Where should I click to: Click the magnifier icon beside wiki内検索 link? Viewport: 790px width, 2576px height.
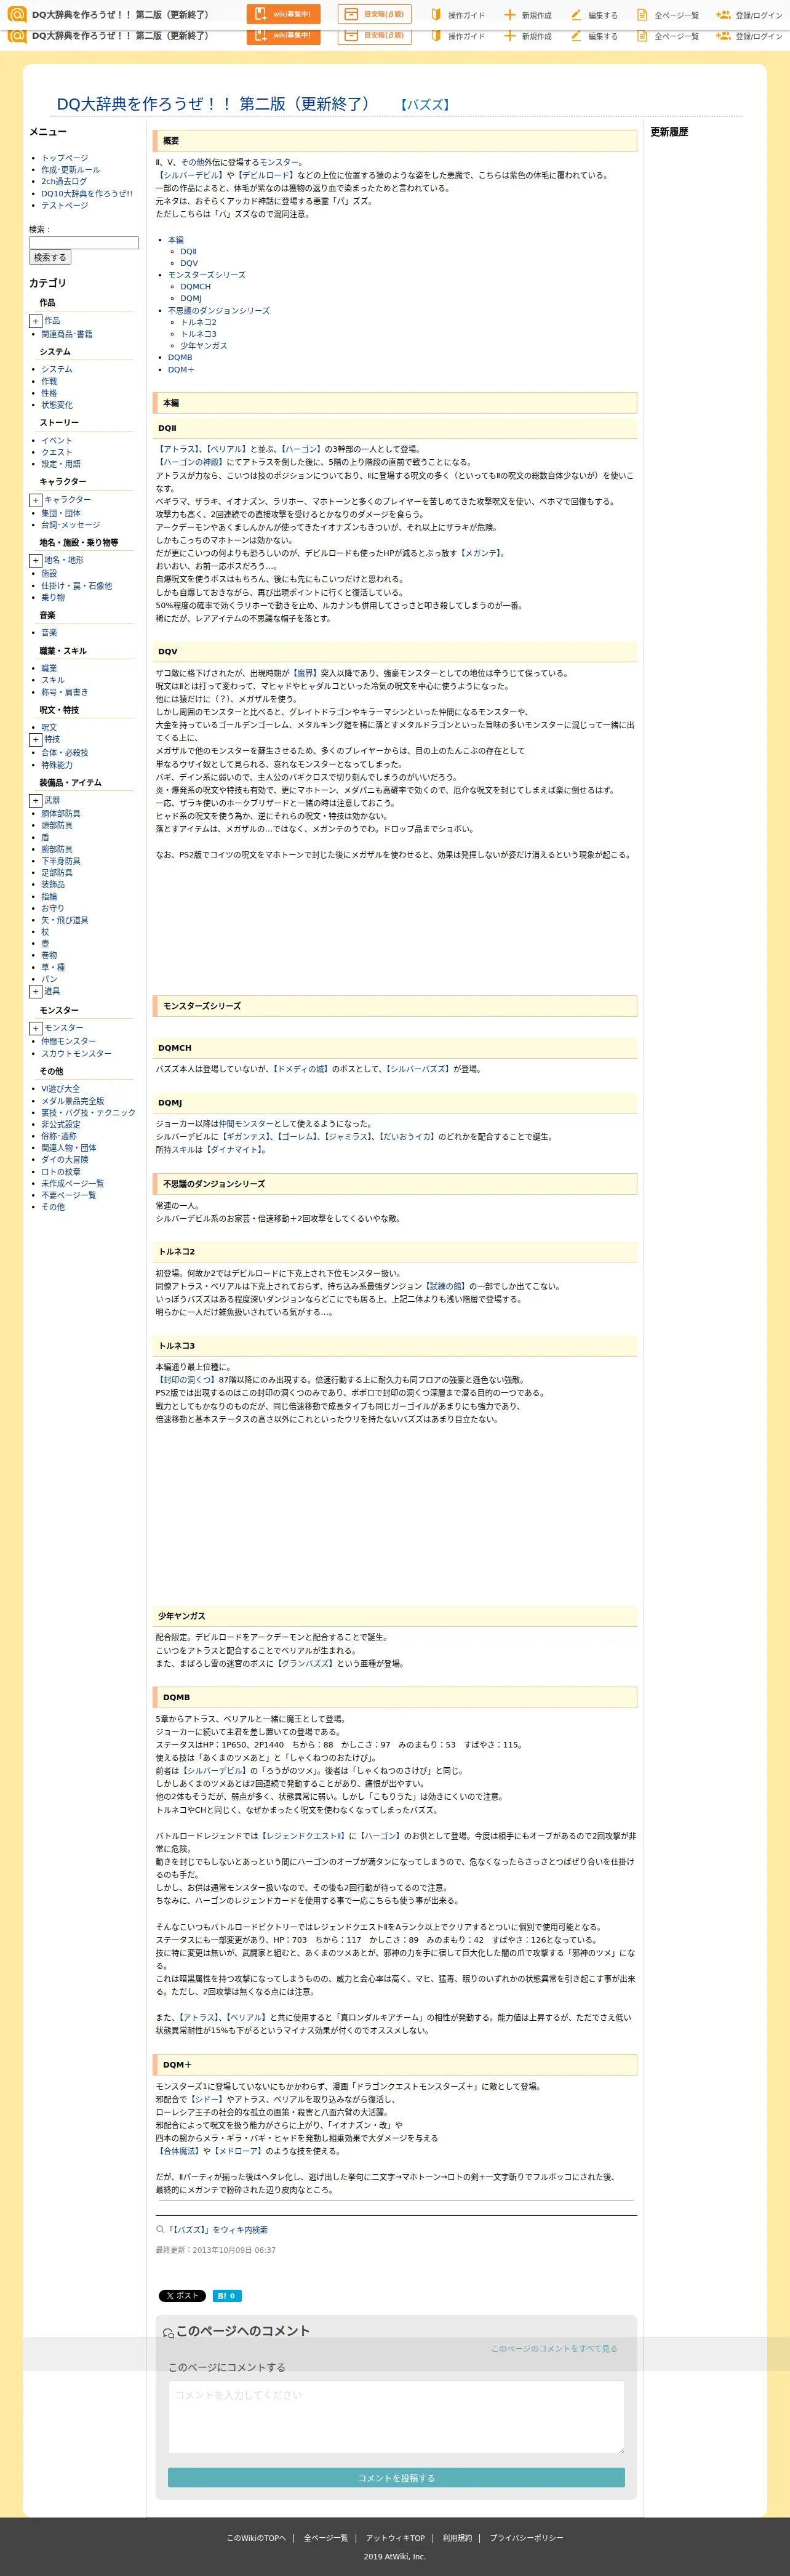pos(160,2229)
